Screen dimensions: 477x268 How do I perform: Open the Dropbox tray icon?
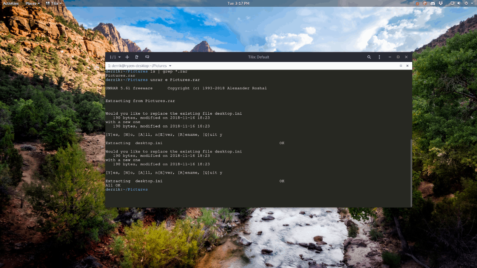pos(441,3)
